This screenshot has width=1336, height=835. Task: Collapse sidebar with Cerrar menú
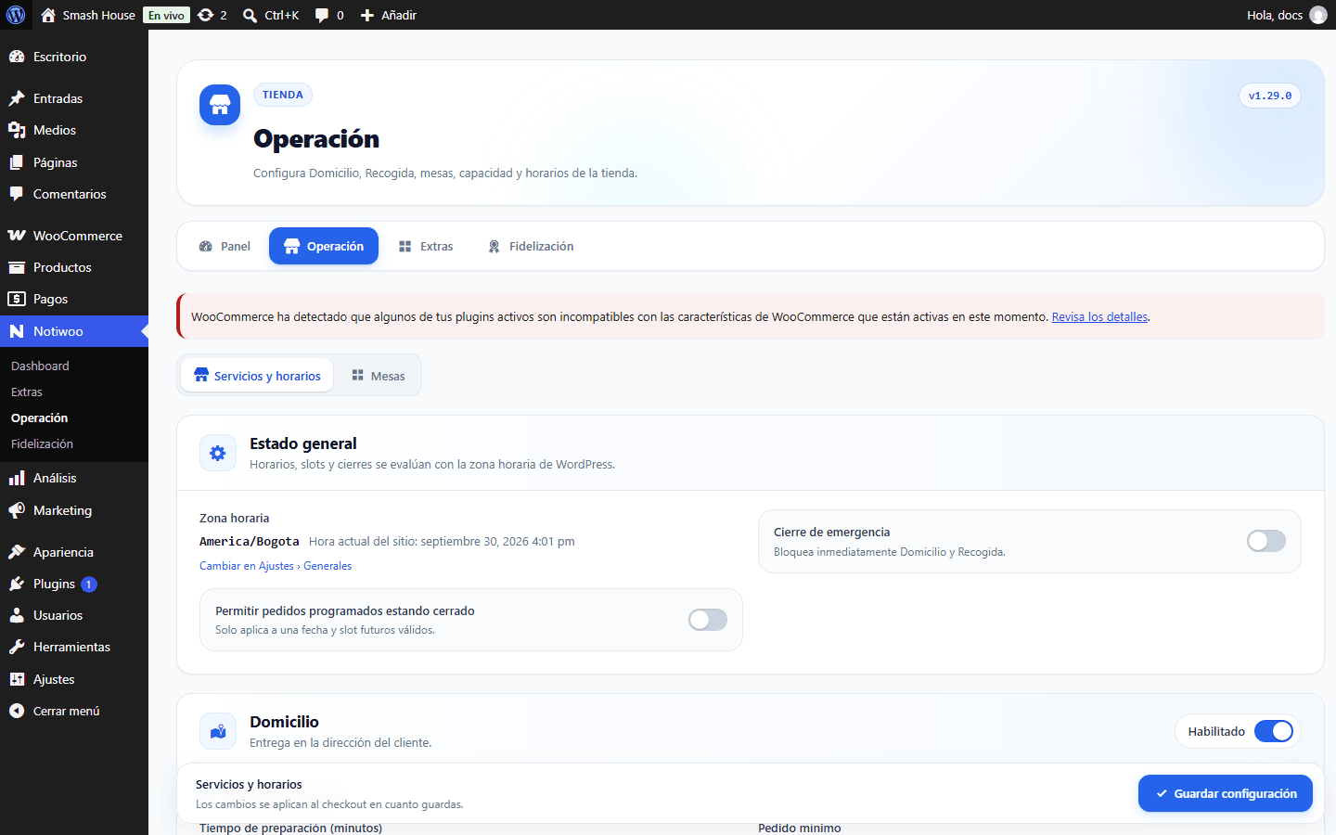(x=74, y=711)
